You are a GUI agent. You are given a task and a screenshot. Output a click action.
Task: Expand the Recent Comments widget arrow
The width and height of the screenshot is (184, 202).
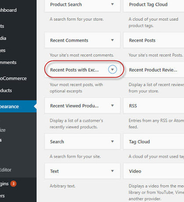113,40
